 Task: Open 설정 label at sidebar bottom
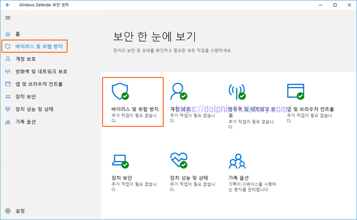click(20, 211)
